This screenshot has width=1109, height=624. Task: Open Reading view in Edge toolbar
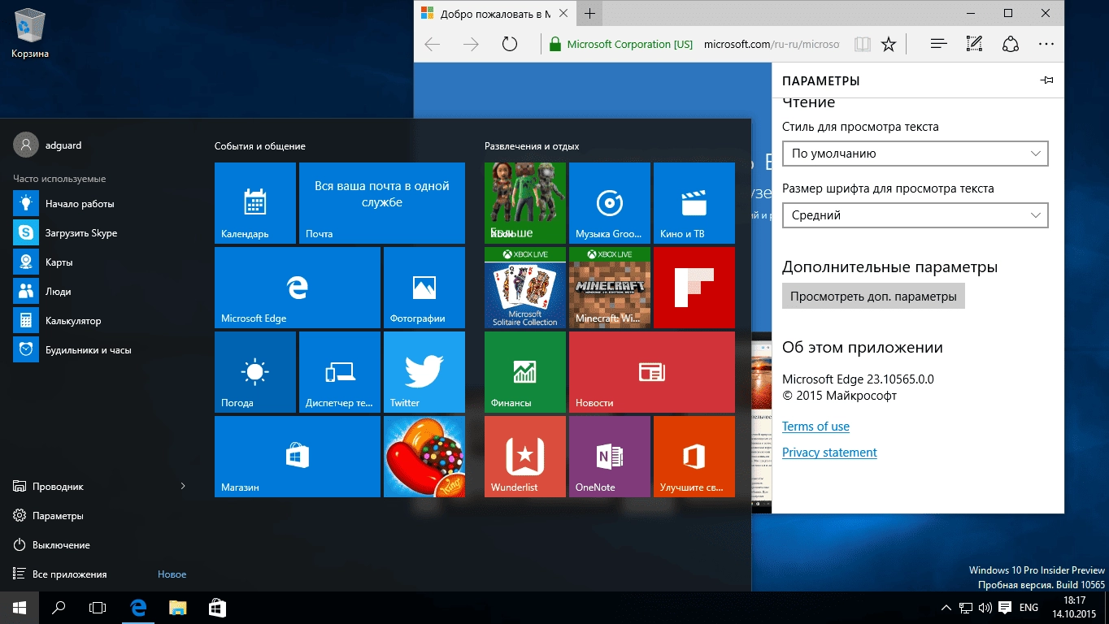tap(862, 44)
